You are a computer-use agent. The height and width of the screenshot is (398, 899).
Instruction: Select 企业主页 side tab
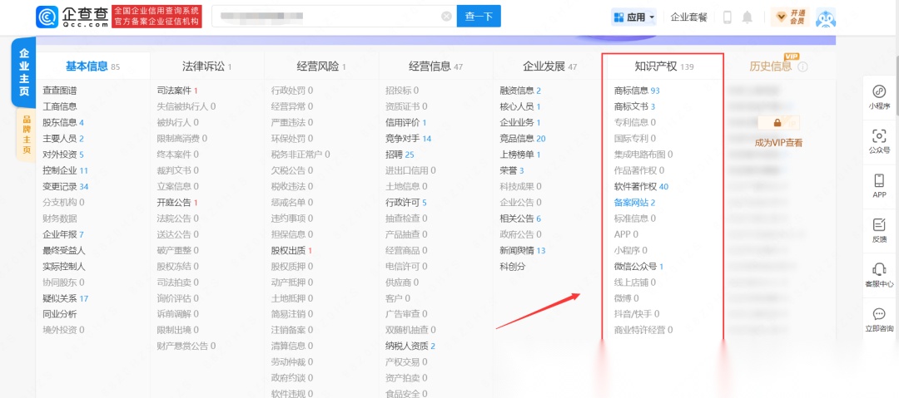24,73
